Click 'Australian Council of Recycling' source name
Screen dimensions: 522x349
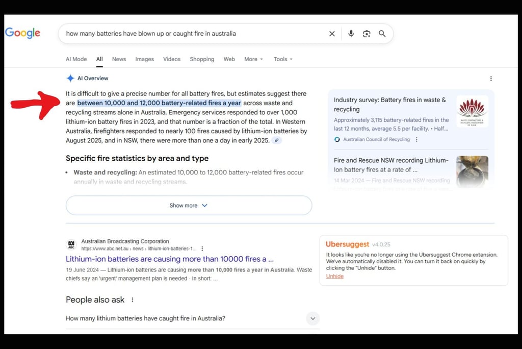coord(376,139)
